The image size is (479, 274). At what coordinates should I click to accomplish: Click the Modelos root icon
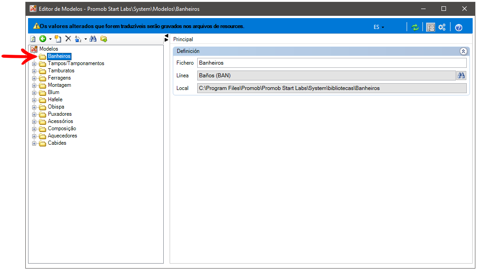tap(34, 49)
